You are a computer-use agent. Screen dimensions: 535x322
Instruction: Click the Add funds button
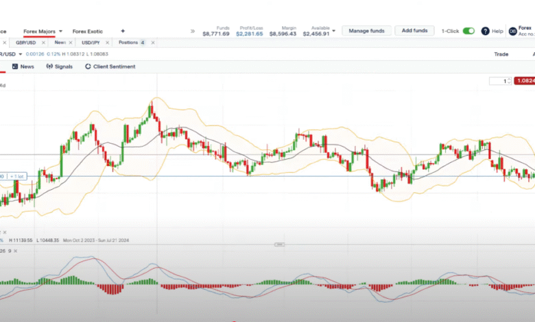(414, 31)
